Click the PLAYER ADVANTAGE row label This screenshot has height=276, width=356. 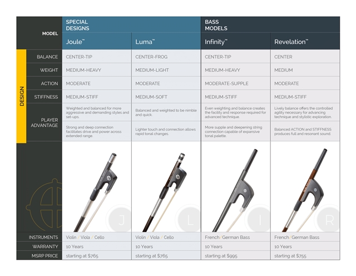(44, 123)
